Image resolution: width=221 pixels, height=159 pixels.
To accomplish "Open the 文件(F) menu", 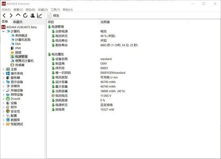I will pyautogui.click(x=6, y=10).
